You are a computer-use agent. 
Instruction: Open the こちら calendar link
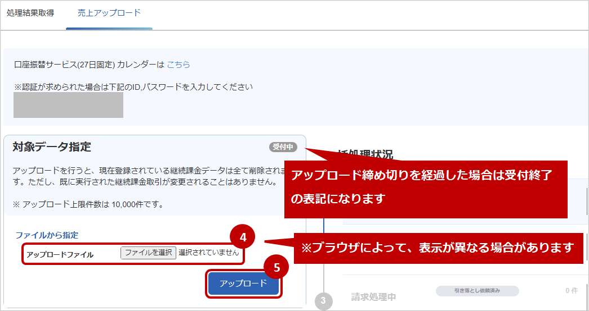coord(179,65)
